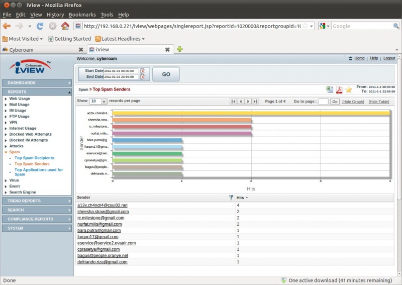The image size is (402, 285).
Task: Open records per page dropdown
Action: (104, 102)
